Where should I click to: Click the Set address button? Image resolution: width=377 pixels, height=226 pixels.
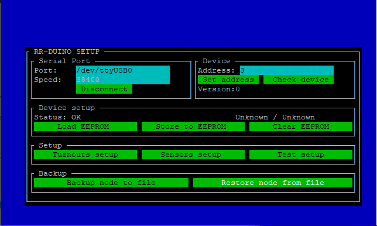point(228,80)
